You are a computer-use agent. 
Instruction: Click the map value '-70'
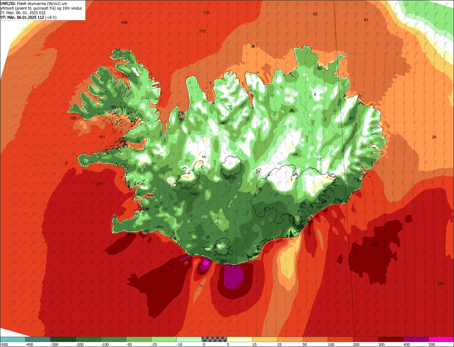click(292, 111)
